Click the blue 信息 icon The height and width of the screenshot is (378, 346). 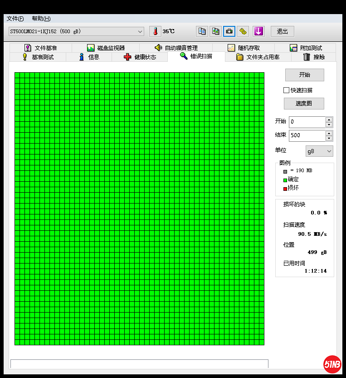click(x=82, y=57)
